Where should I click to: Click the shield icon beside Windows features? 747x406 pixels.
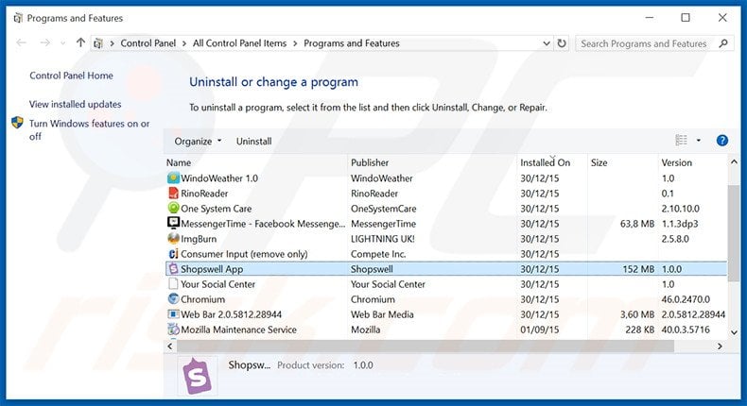click(17, 123)
